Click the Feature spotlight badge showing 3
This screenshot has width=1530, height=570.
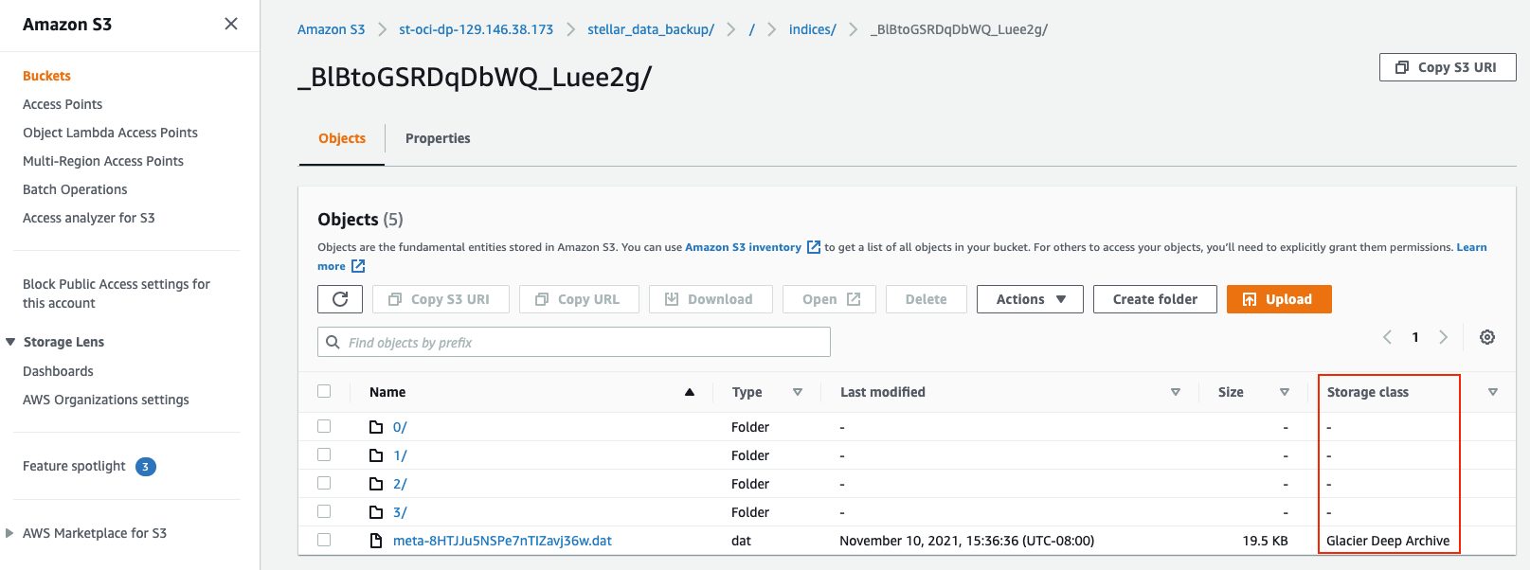145,467
